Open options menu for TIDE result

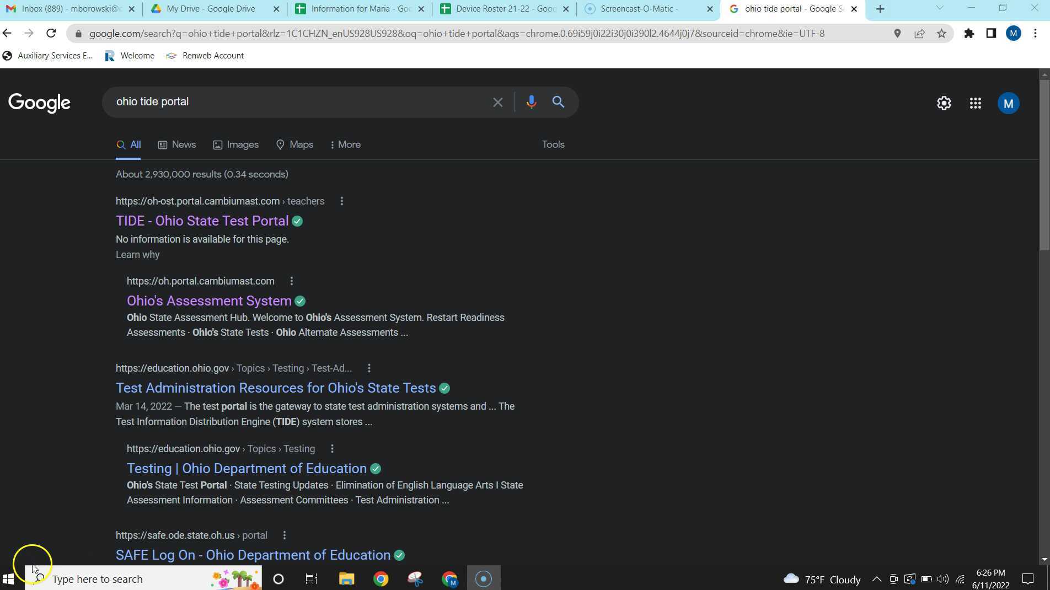tap(342, 201)
